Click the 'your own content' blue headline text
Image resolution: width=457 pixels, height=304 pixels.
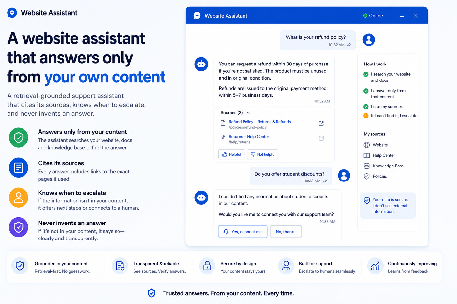105,77
